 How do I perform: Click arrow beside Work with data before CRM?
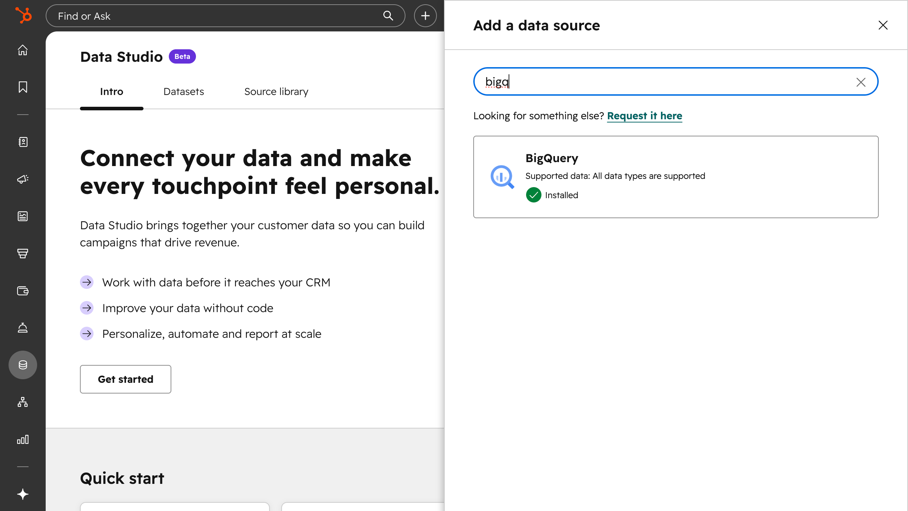coord(87,282)
